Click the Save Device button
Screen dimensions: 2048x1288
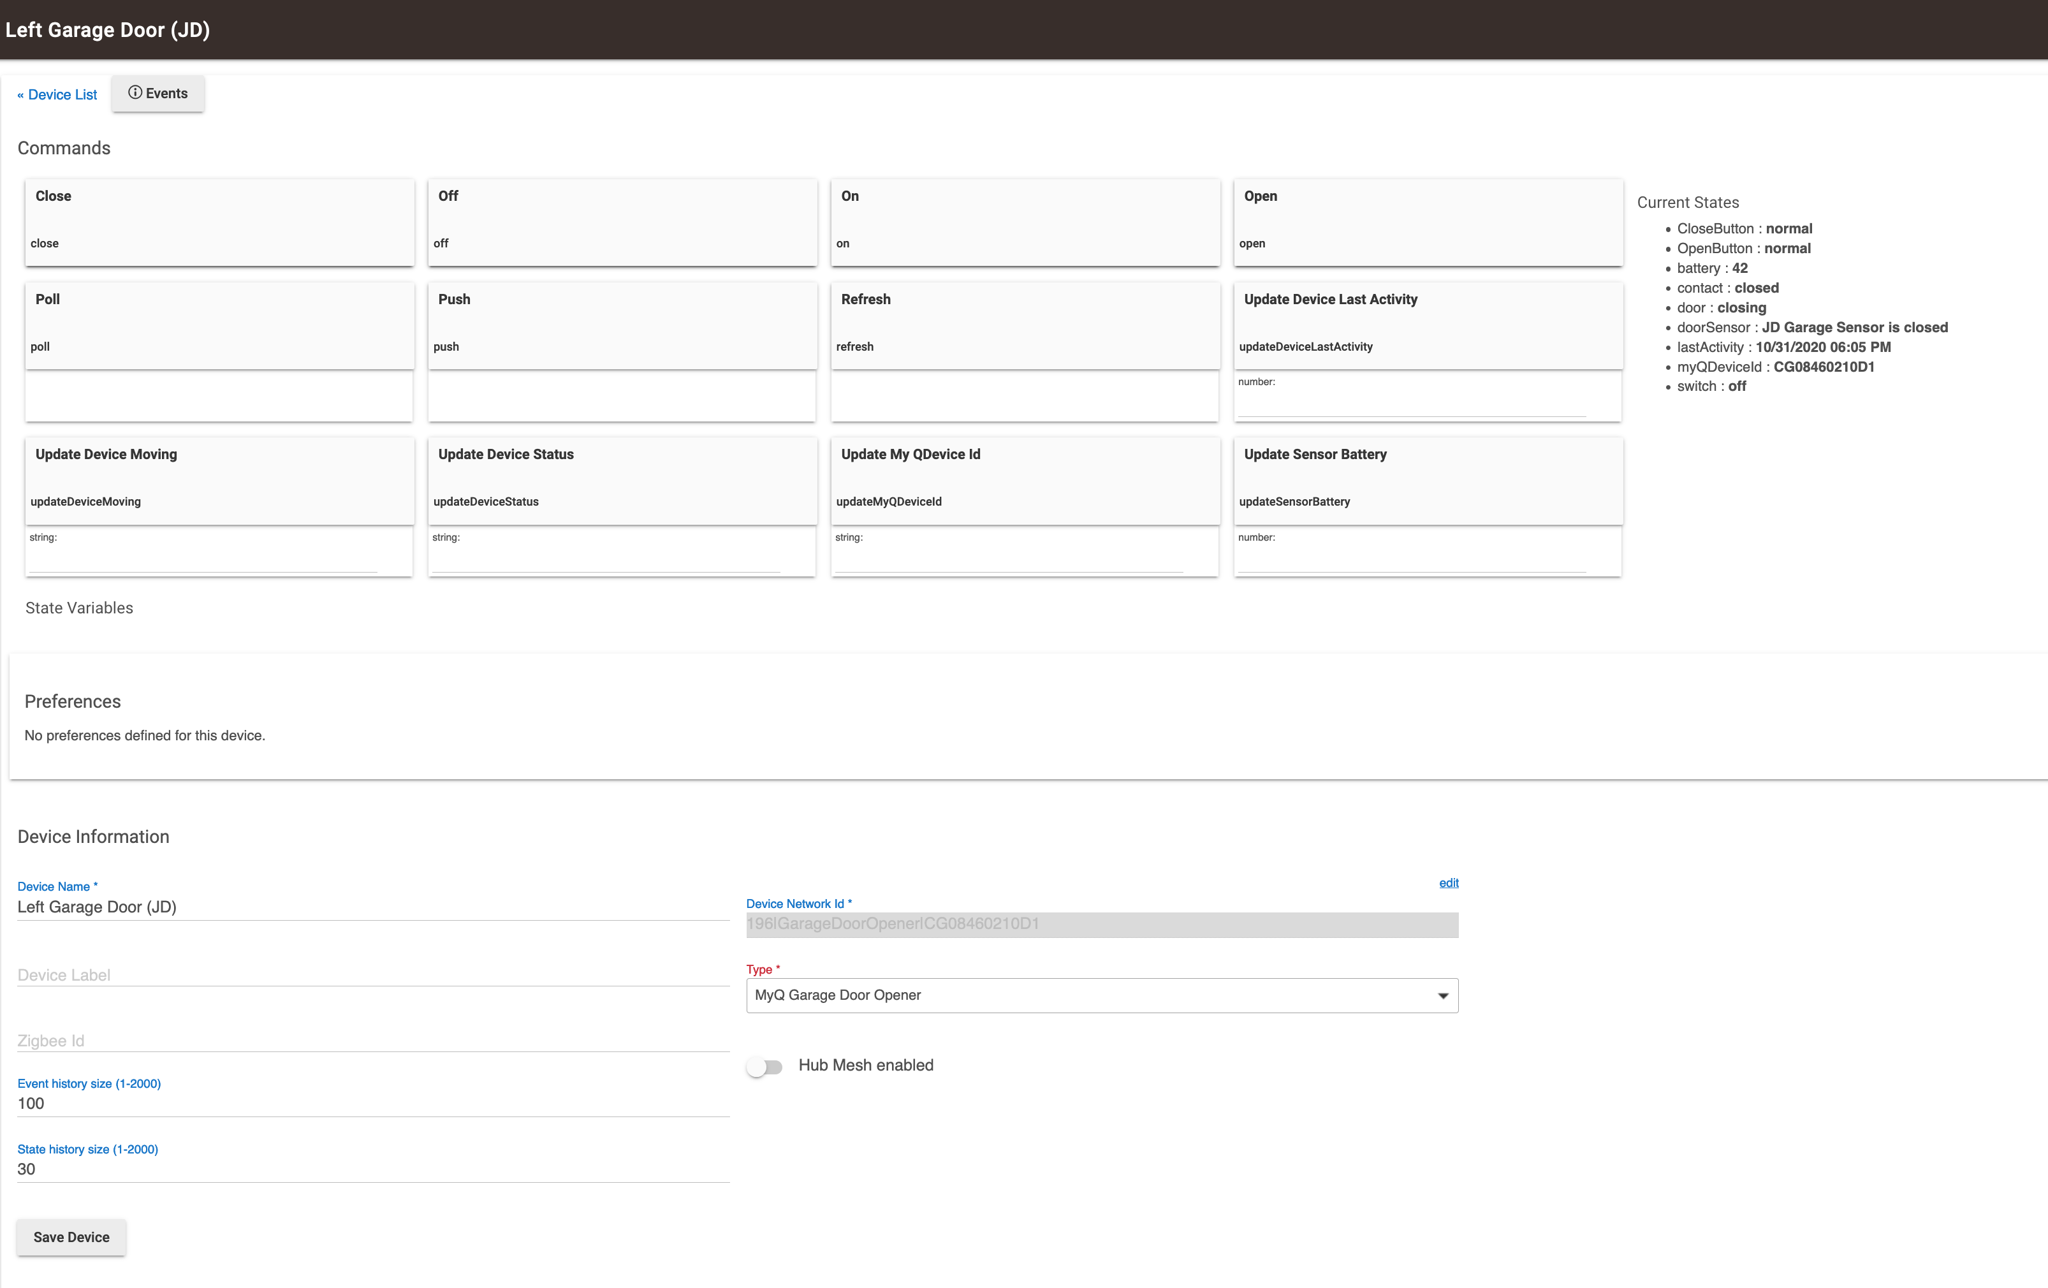[71, 1237]
